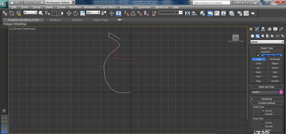286x134 pixels.
Task: Click the Undo arrow
Action: tap(27, 3)
